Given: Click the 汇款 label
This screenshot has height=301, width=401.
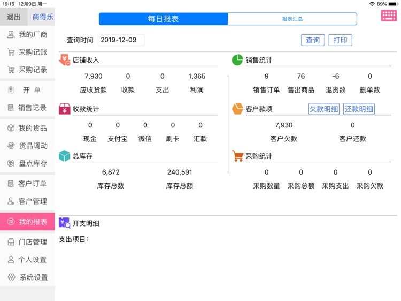Looking at the screenshot, I should coord(200,139).
